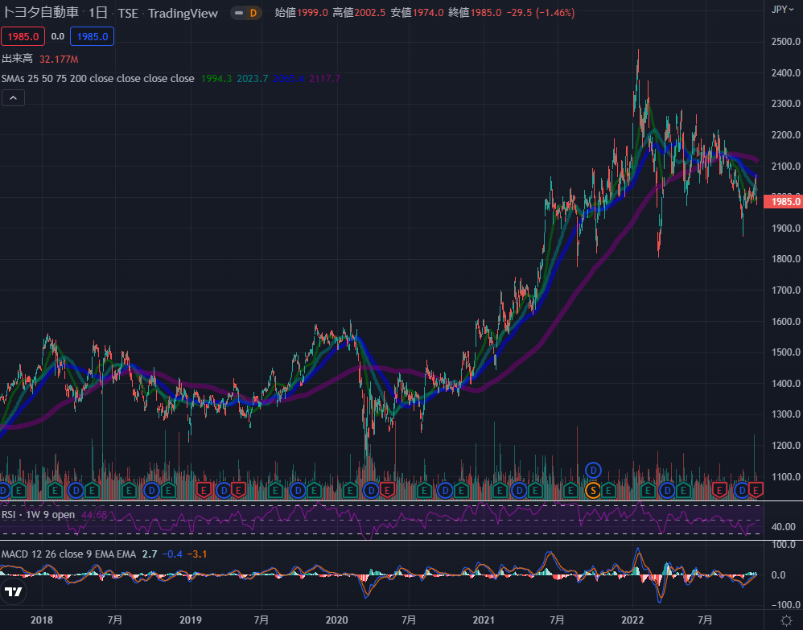Collapse the indicator legend with the chevron button
Screen dimensions: 803x630
pyautogui.click(x=14, y=98)
